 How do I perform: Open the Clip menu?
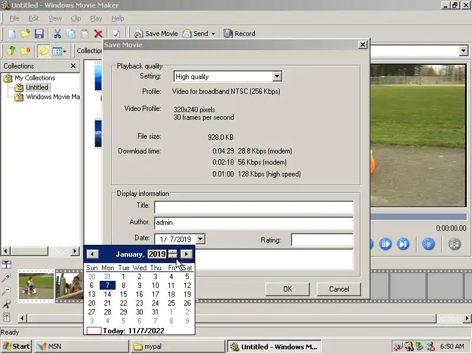(x=76, y=18)
